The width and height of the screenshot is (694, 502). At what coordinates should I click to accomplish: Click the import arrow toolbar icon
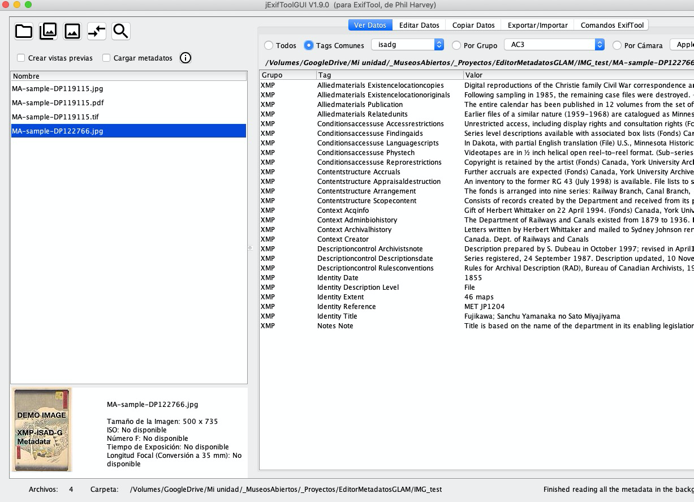(x=96, y=32)
